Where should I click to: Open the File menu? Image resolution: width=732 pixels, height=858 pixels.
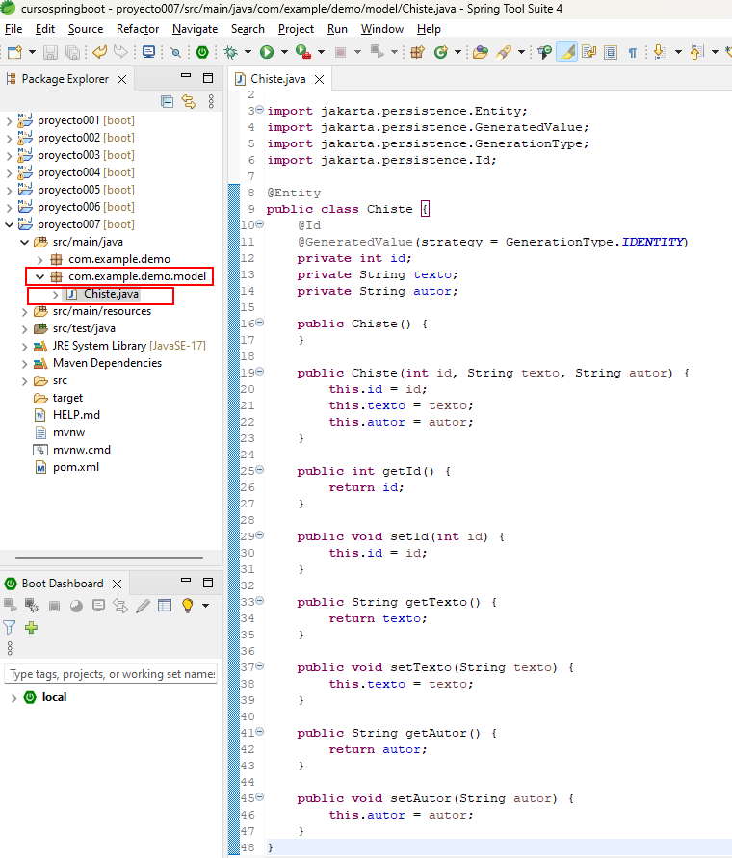(x=13, y=29)
